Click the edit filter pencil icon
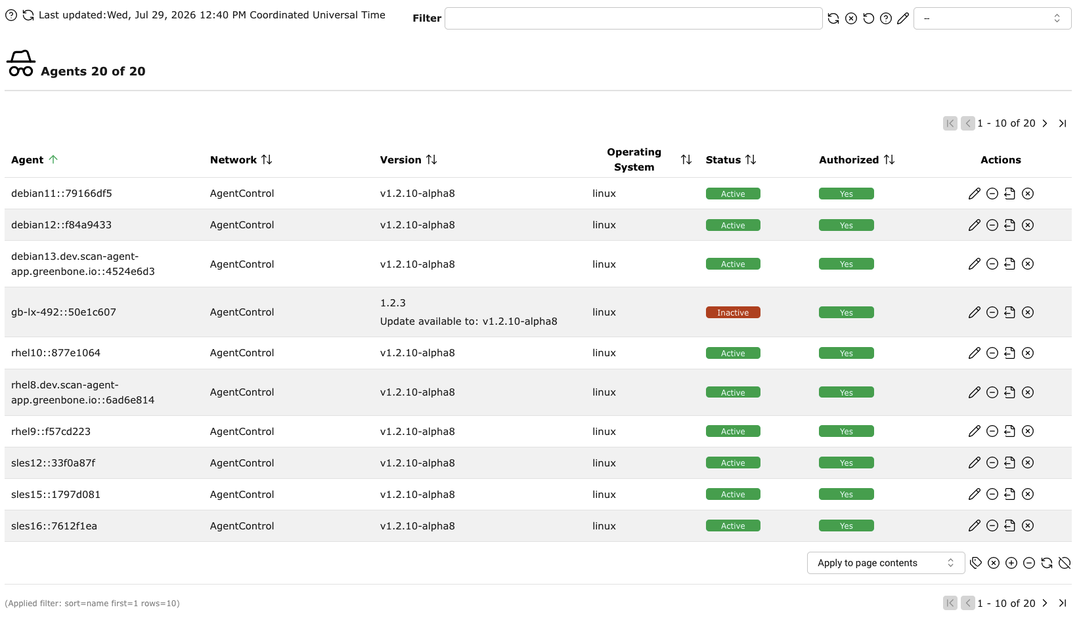 pyautogui.click(x=904, y=18)
